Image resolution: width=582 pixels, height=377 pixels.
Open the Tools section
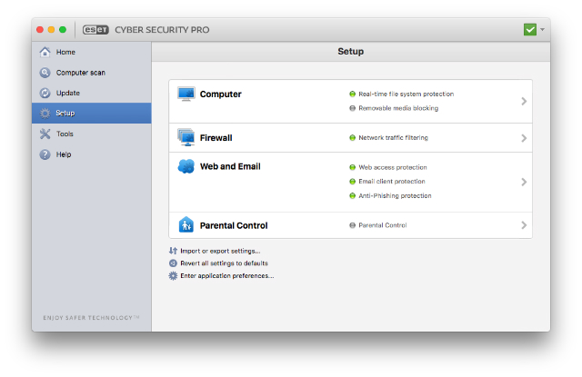(x=91, y=134)
